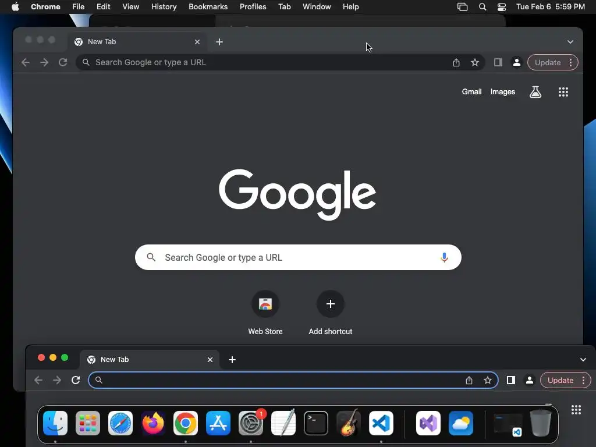Open Finder from the Dock
Viewport: 596px width, 447px height.
coord(55,423)
